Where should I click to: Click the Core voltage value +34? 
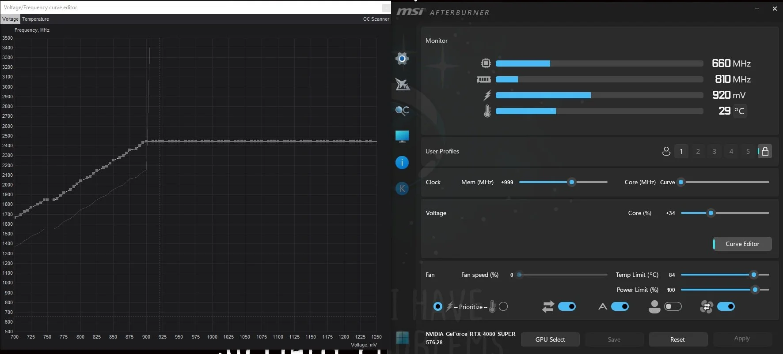670,213
